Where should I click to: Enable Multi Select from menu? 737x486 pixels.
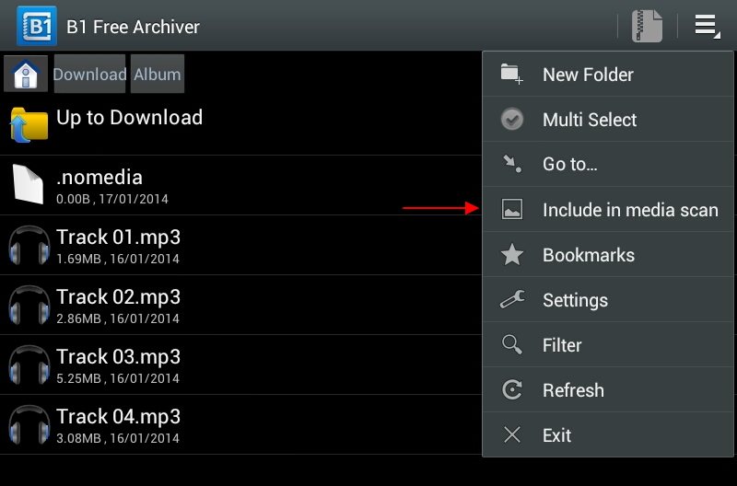(608, 120)
